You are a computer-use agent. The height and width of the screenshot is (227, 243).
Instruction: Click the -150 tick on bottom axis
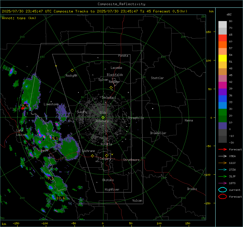pos(16,223)
